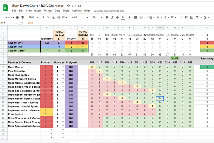The image size is (214, 143).
Task: Open the zoom 100% dropdown
Action: coord(33,17)
